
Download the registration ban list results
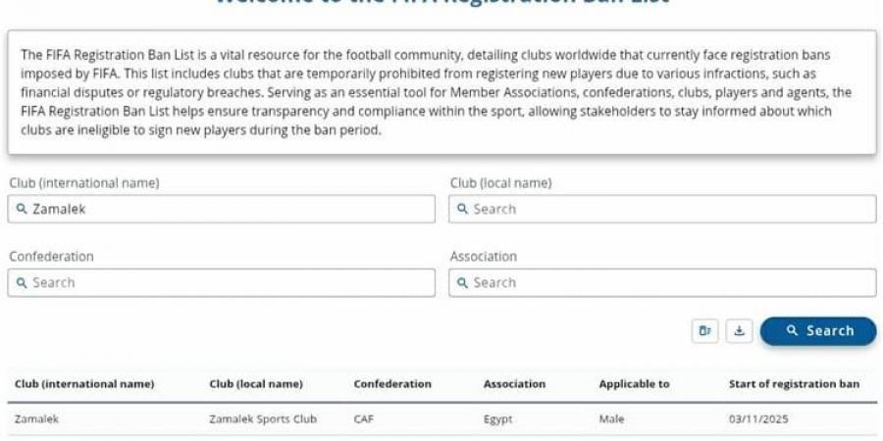coord(739,331)
